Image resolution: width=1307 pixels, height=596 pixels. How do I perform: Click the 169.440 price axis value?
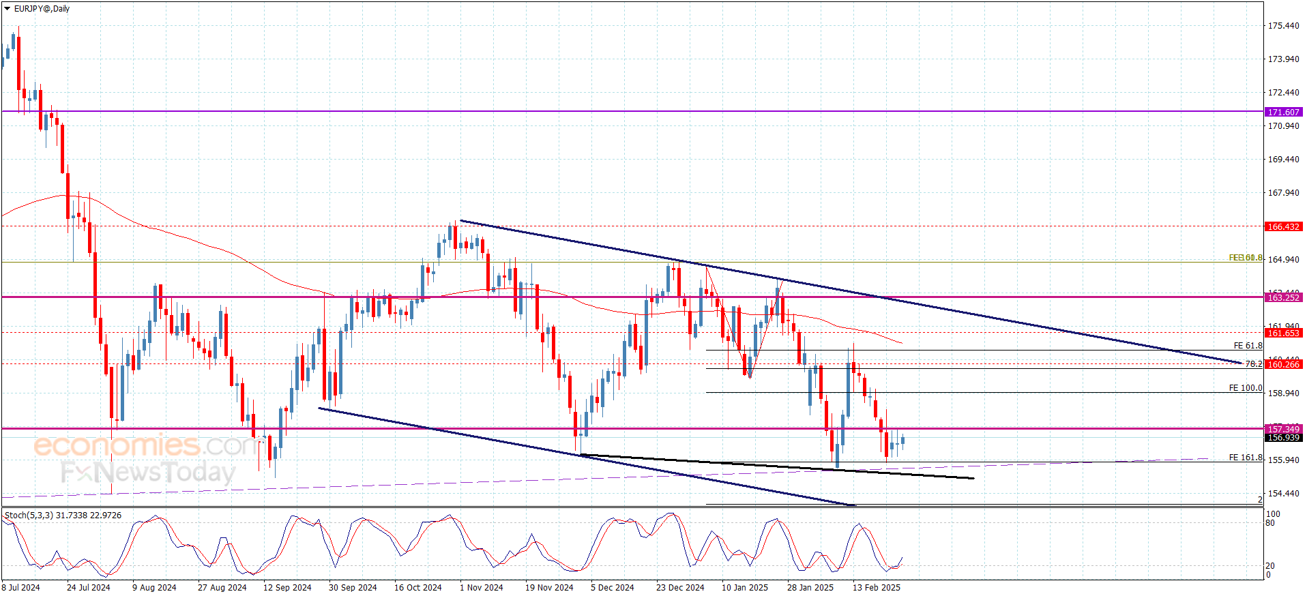(1283, 160)
